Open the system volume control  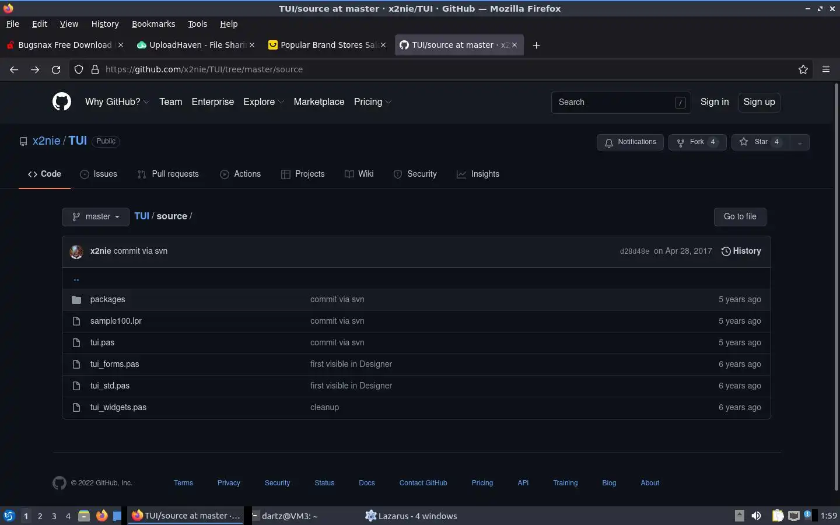[x=756, y=516]
